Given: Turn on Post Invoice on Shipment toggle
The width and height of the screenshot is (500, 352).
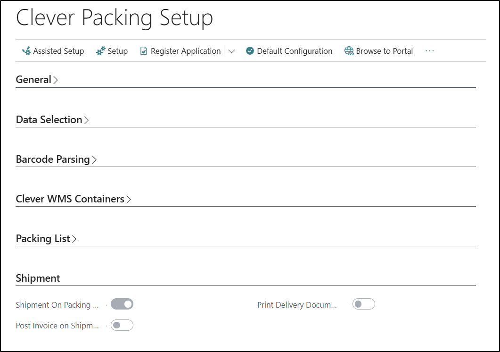Looking at the screenshot, I should coord(122,325).
